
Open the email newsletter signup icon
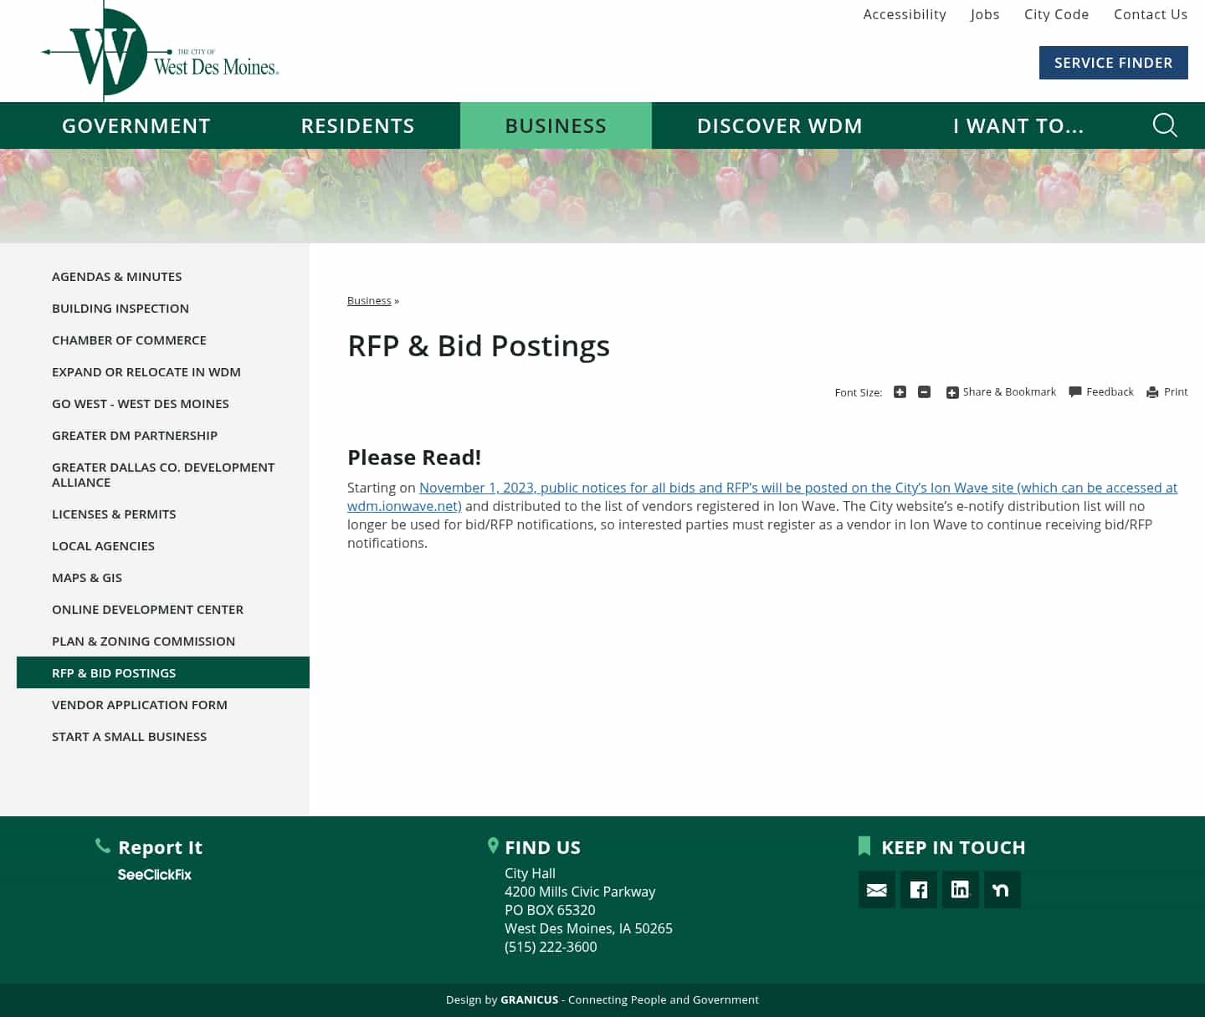point(876,889)
